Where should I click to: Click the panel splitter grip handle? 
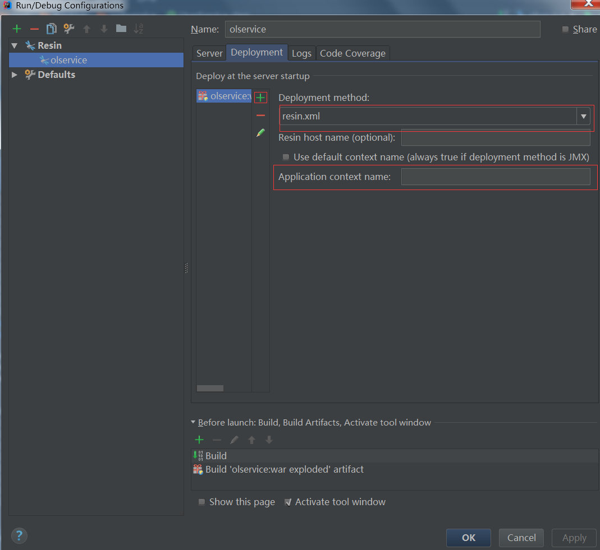(186, 268)
